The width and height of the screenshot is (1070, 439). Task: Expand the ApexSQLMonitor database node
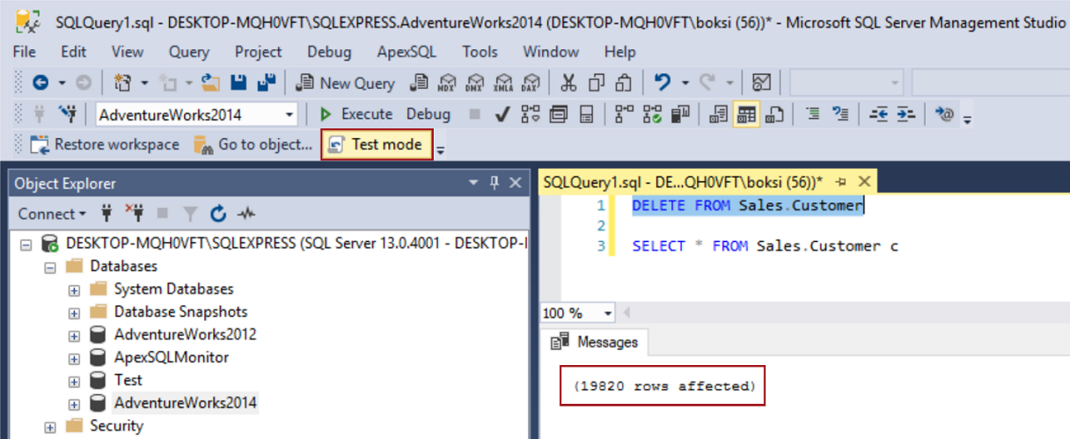pos(74,357)
